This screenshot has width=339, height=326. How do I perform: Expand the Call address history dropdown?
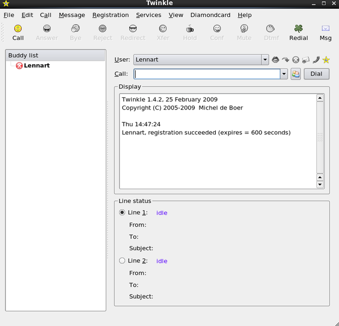283,74
